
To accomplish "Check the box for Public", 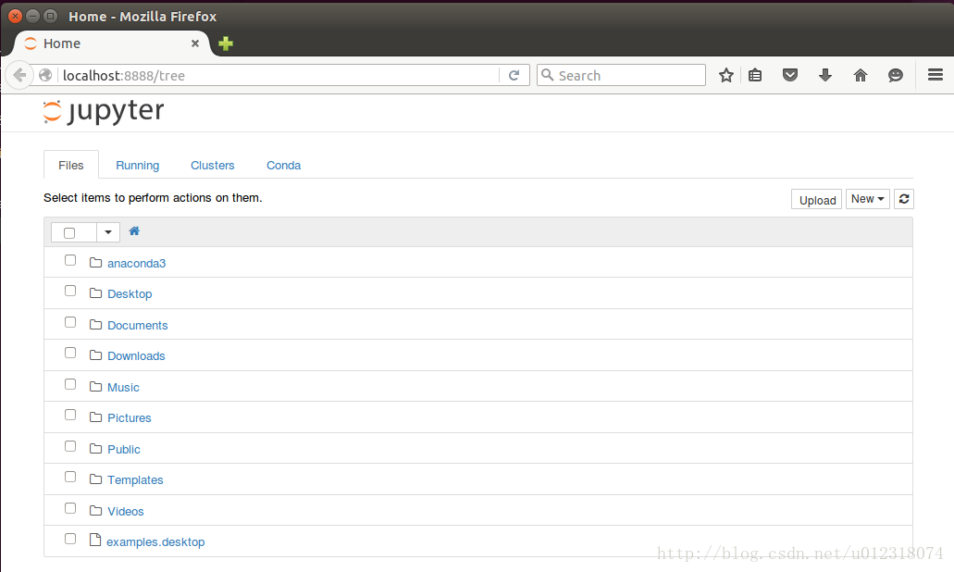I will click(70, 447).
